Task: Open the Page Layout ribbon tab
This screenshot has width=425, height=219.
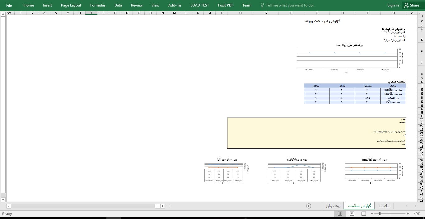Action: pos(71,5)
